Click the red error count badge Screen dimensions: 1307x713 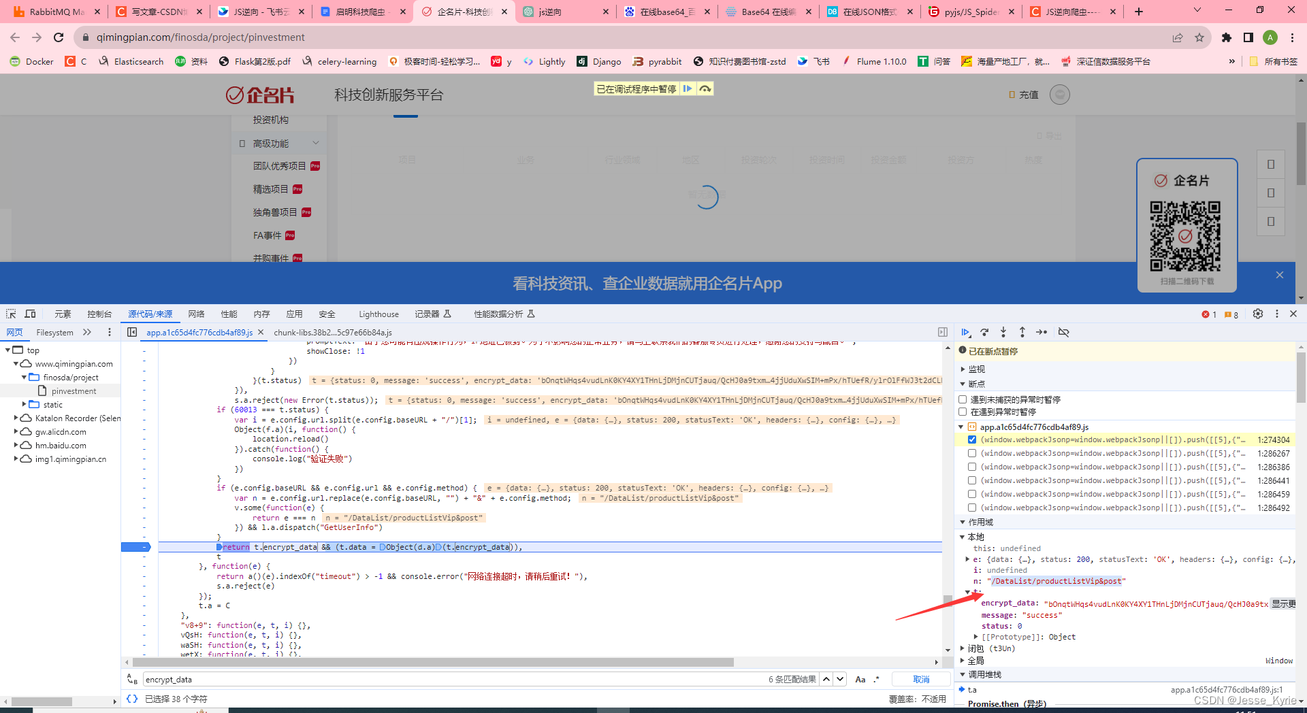click(x=1209, y=314)
